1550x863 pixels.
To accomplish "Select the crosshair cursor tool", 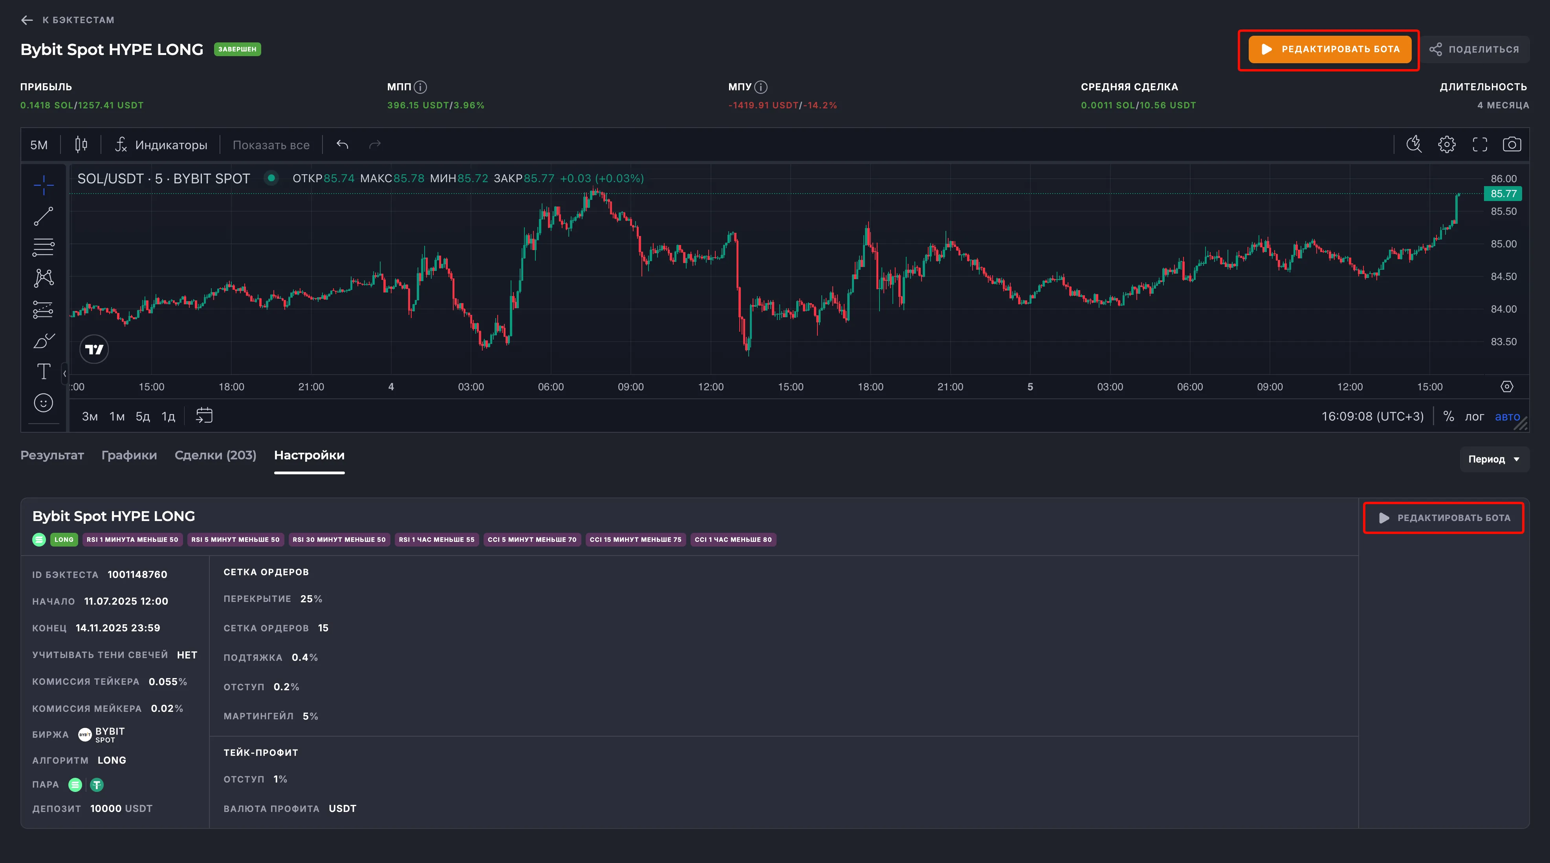I will tap(43, 185).
